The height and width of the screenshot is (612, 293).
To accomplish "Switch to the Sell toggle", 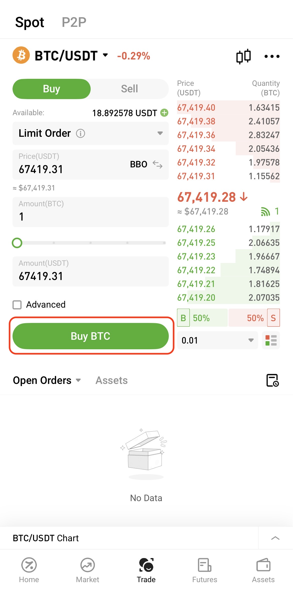I will click(x=129, y=89).
